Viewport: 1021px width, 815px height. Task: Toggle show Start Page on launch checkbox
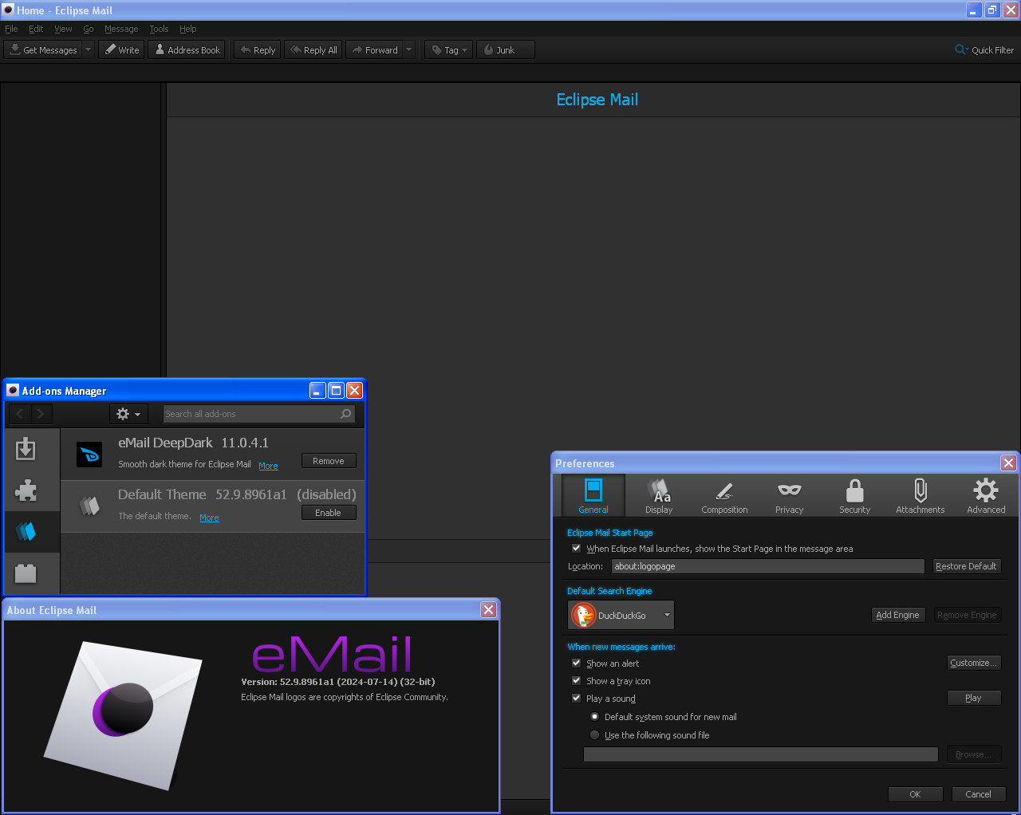click(576, 549)
